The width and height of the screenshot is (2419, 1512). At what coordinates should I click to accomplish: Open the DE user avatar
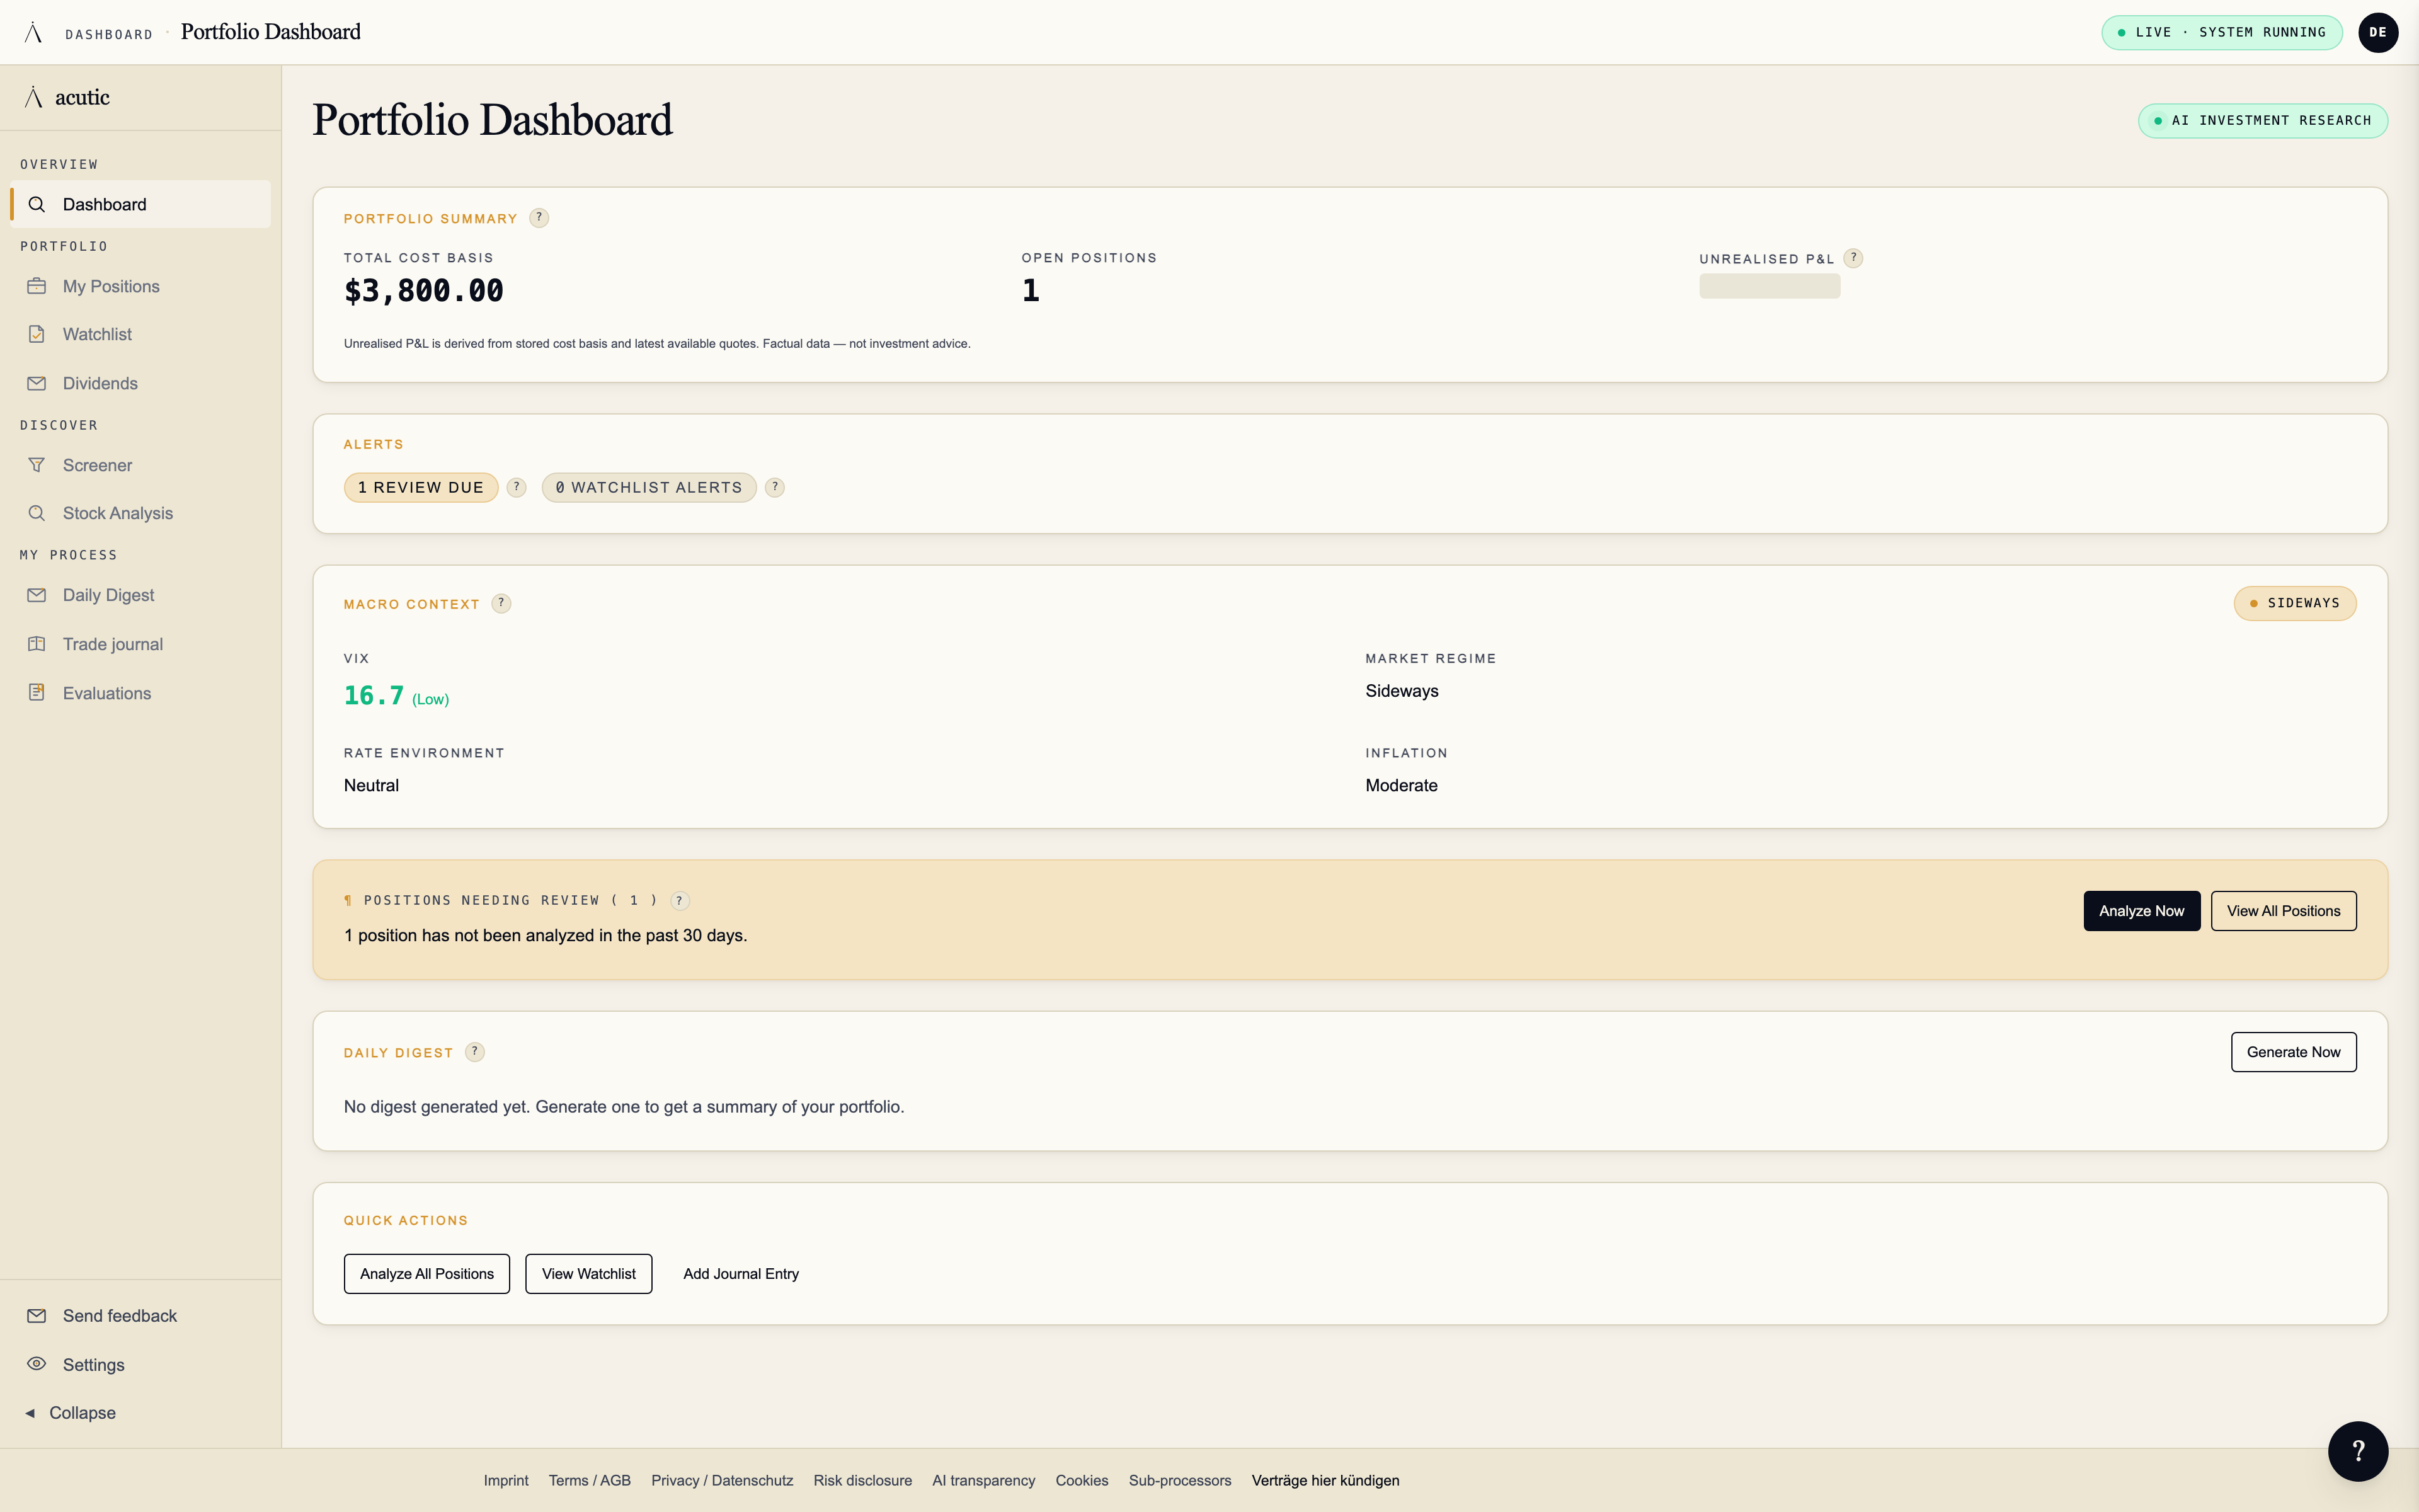(2377, 32)
